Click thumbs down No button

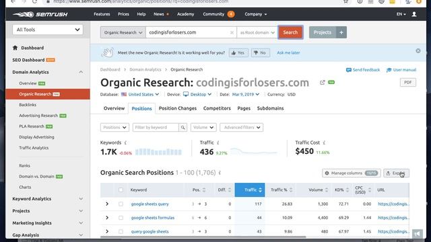[x=260, y=52]
